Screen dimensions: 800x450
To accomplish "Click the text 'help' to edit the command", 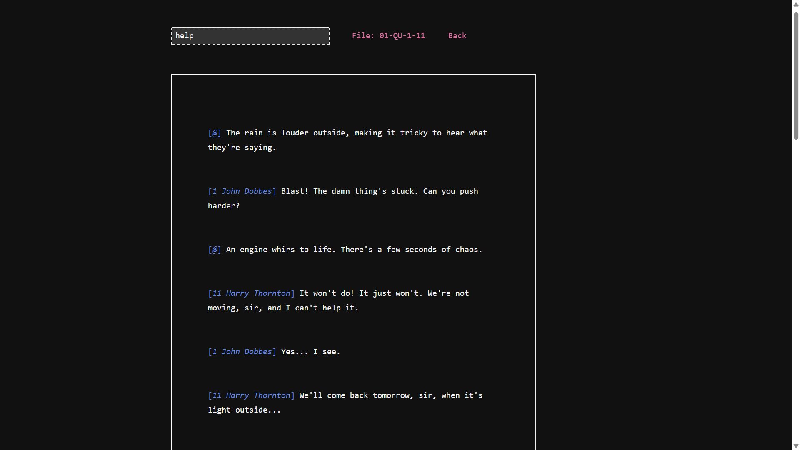I will tap(184, 35).
